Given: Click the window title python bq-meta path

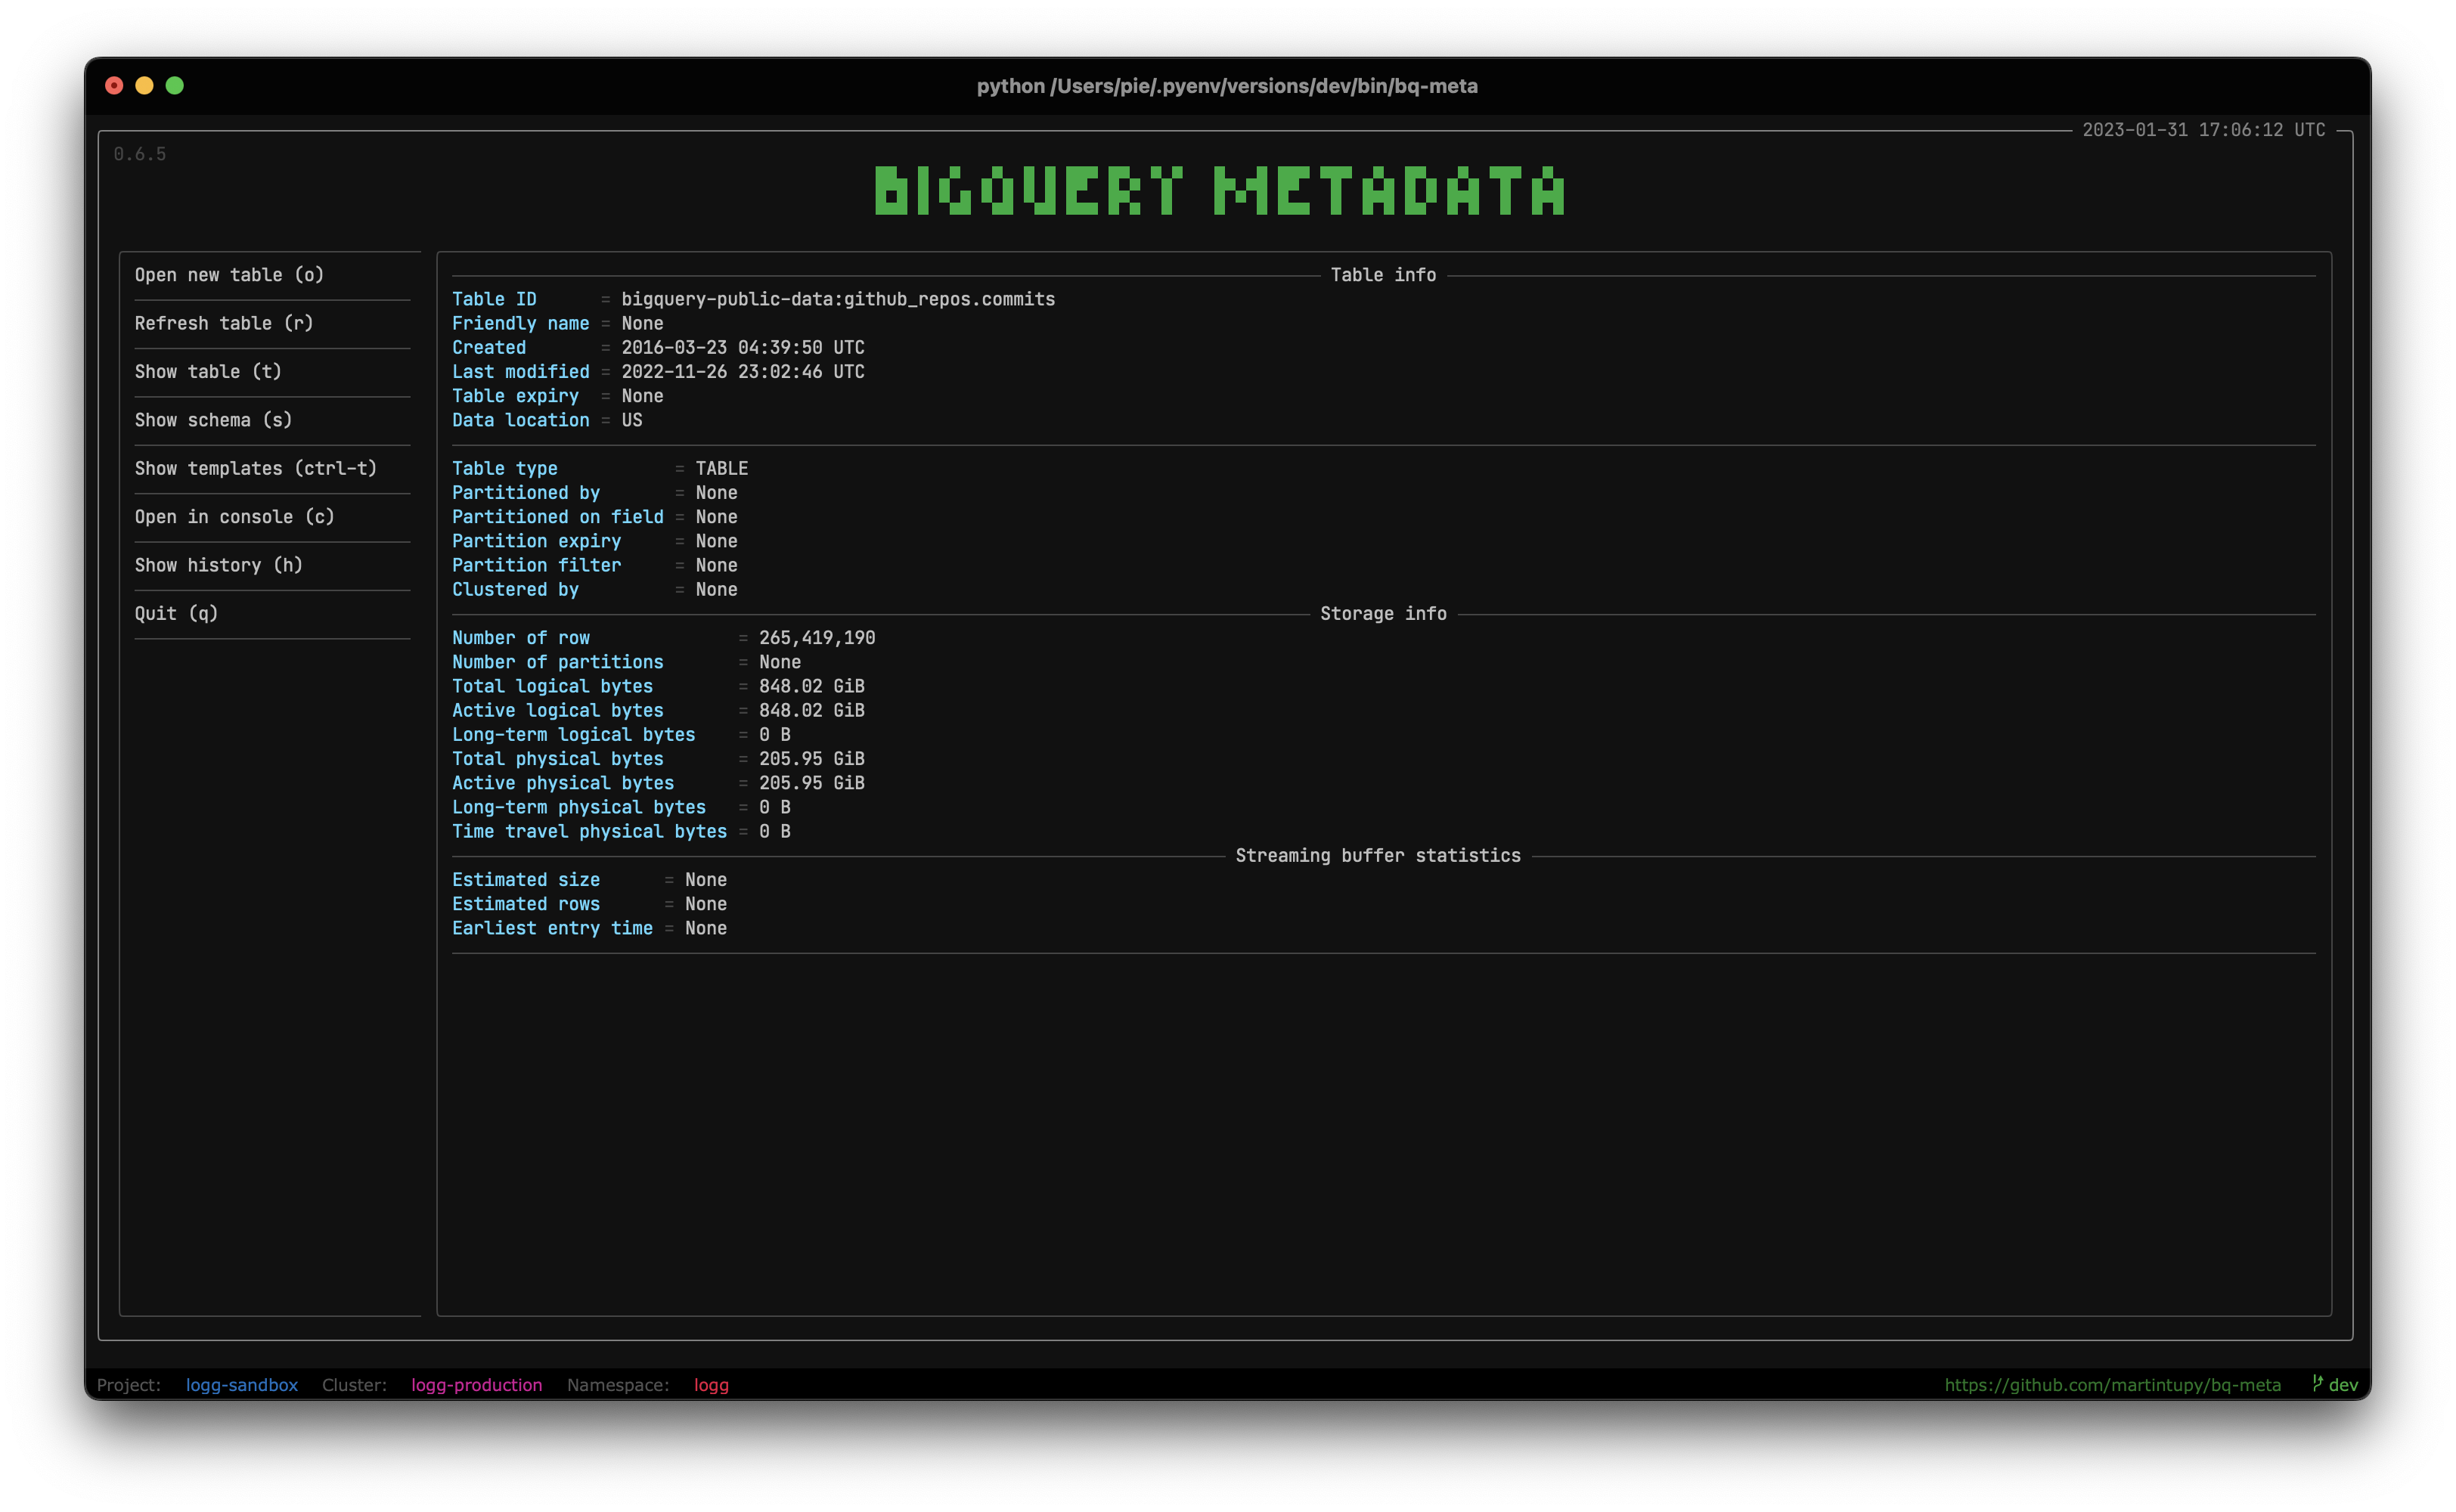Looking at the screenshot, I should pos(1227,86).
